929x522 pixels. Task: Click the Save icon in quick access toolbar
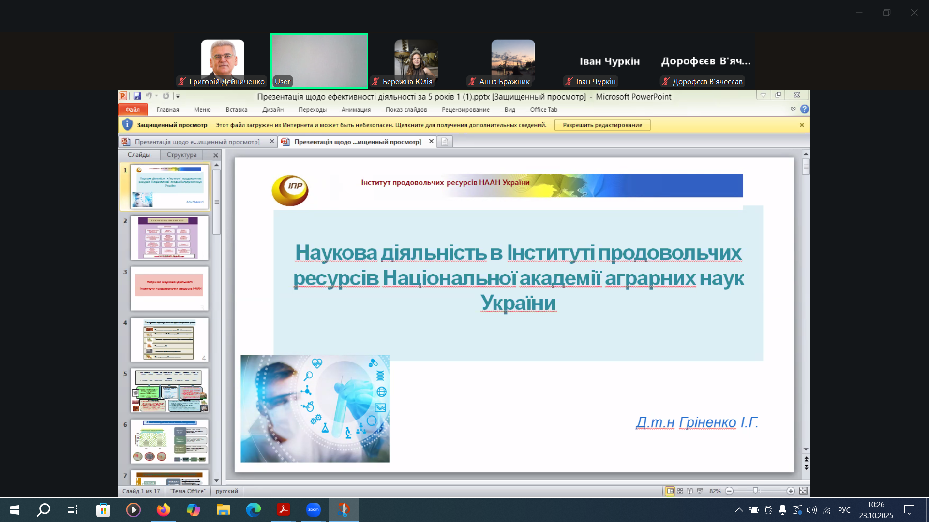(x=137, y=96)
